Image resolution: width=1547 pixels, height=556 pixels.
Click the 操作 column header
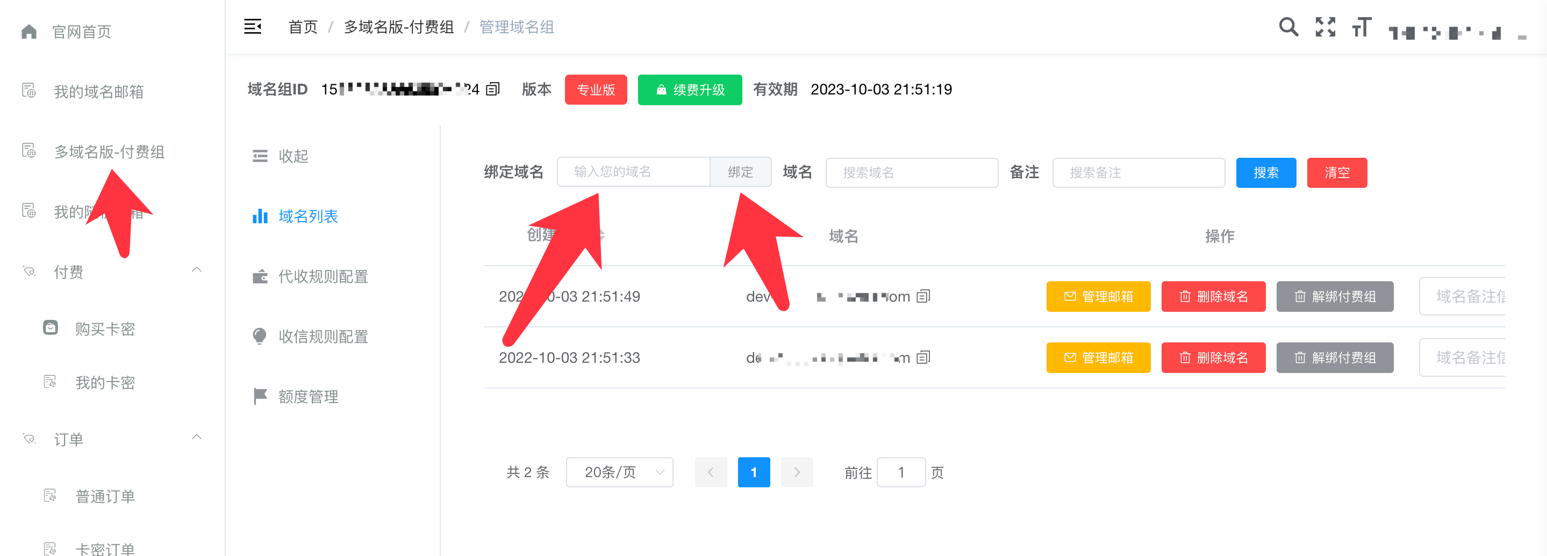point(1220,236)
